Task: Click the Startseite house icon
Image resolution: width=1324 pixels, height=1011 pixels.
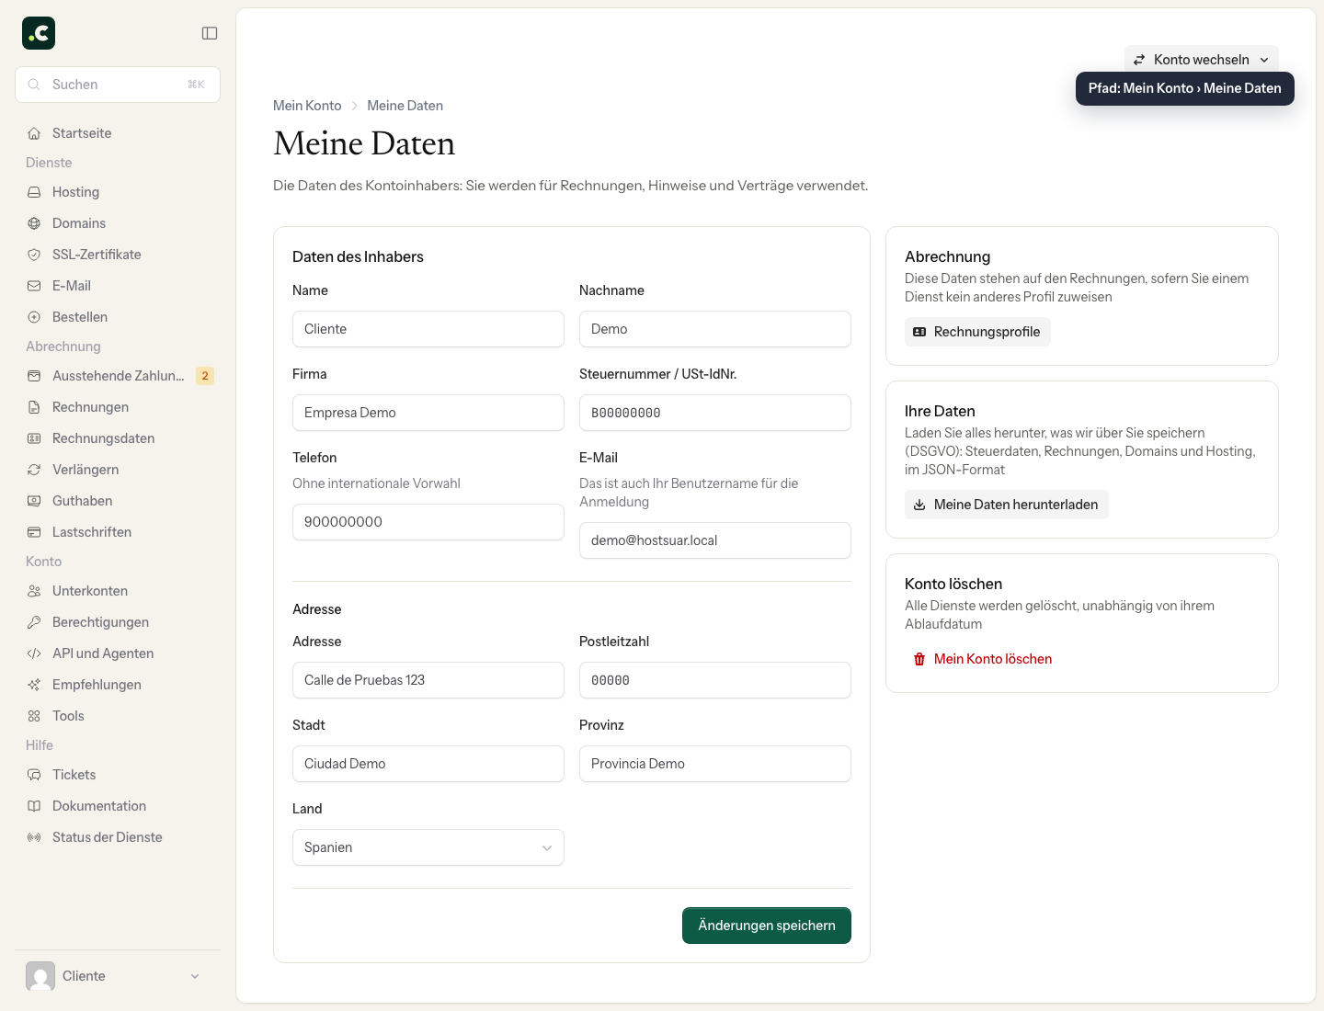Action: pyautogui.click(x=34, y=133)
